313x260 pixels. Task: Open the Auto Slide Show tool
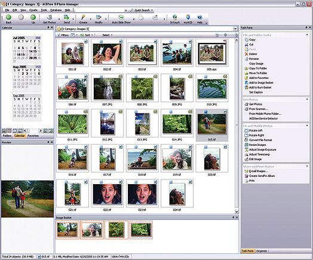121,17
